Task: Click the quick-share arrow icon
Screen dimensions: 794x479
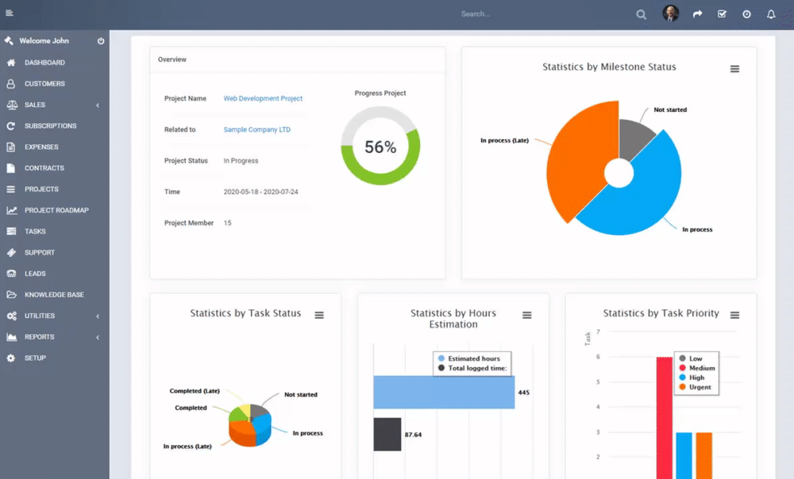Action: pos(697,13)
